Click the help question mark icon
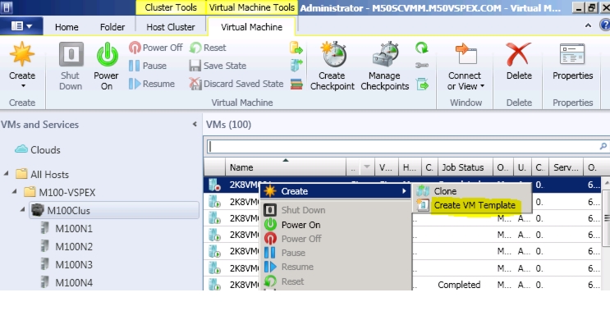 coord(605,25)
